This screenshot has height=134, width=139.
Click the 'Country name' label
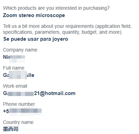(18, 122)
